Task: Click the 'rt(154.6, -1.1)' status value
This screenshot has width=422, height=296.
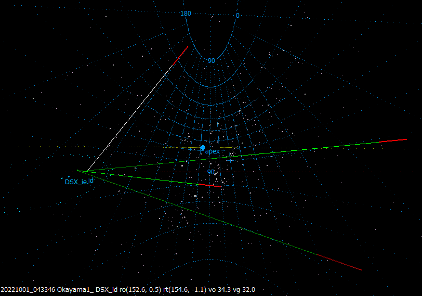Action: pos(184,290)
